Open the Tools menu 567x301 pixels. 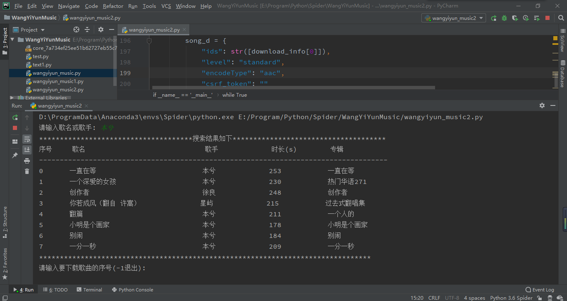coord(149,6)
